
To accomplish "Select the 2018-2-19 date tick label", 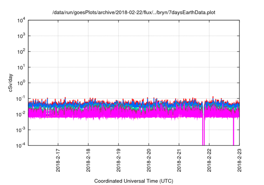I will [x=118, y=160].
